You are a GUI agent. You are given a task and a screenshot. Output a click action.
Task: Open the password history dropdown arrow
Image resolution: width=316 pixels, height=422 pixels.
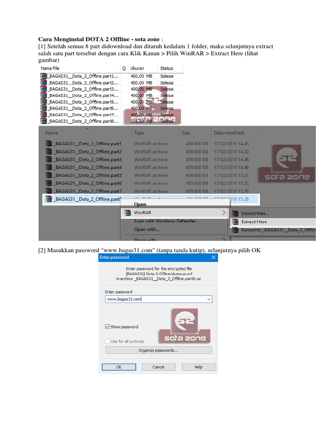point(209,299)
